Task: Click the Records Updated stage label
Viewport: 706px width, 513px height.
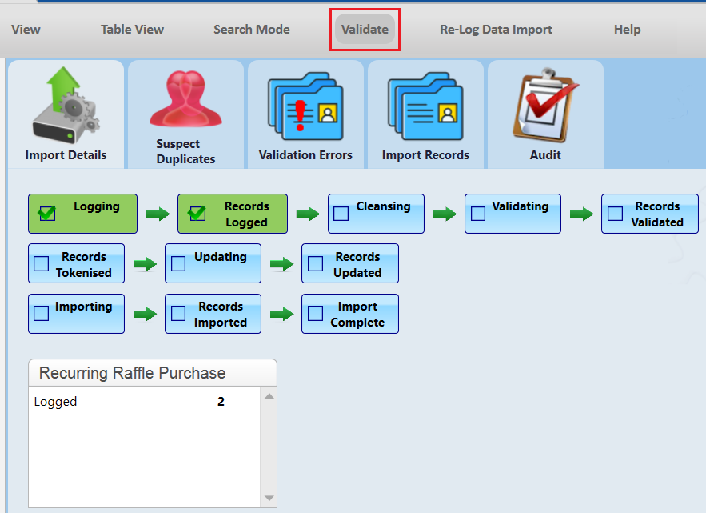Action: pyautogui.click(x=357, y=265)
